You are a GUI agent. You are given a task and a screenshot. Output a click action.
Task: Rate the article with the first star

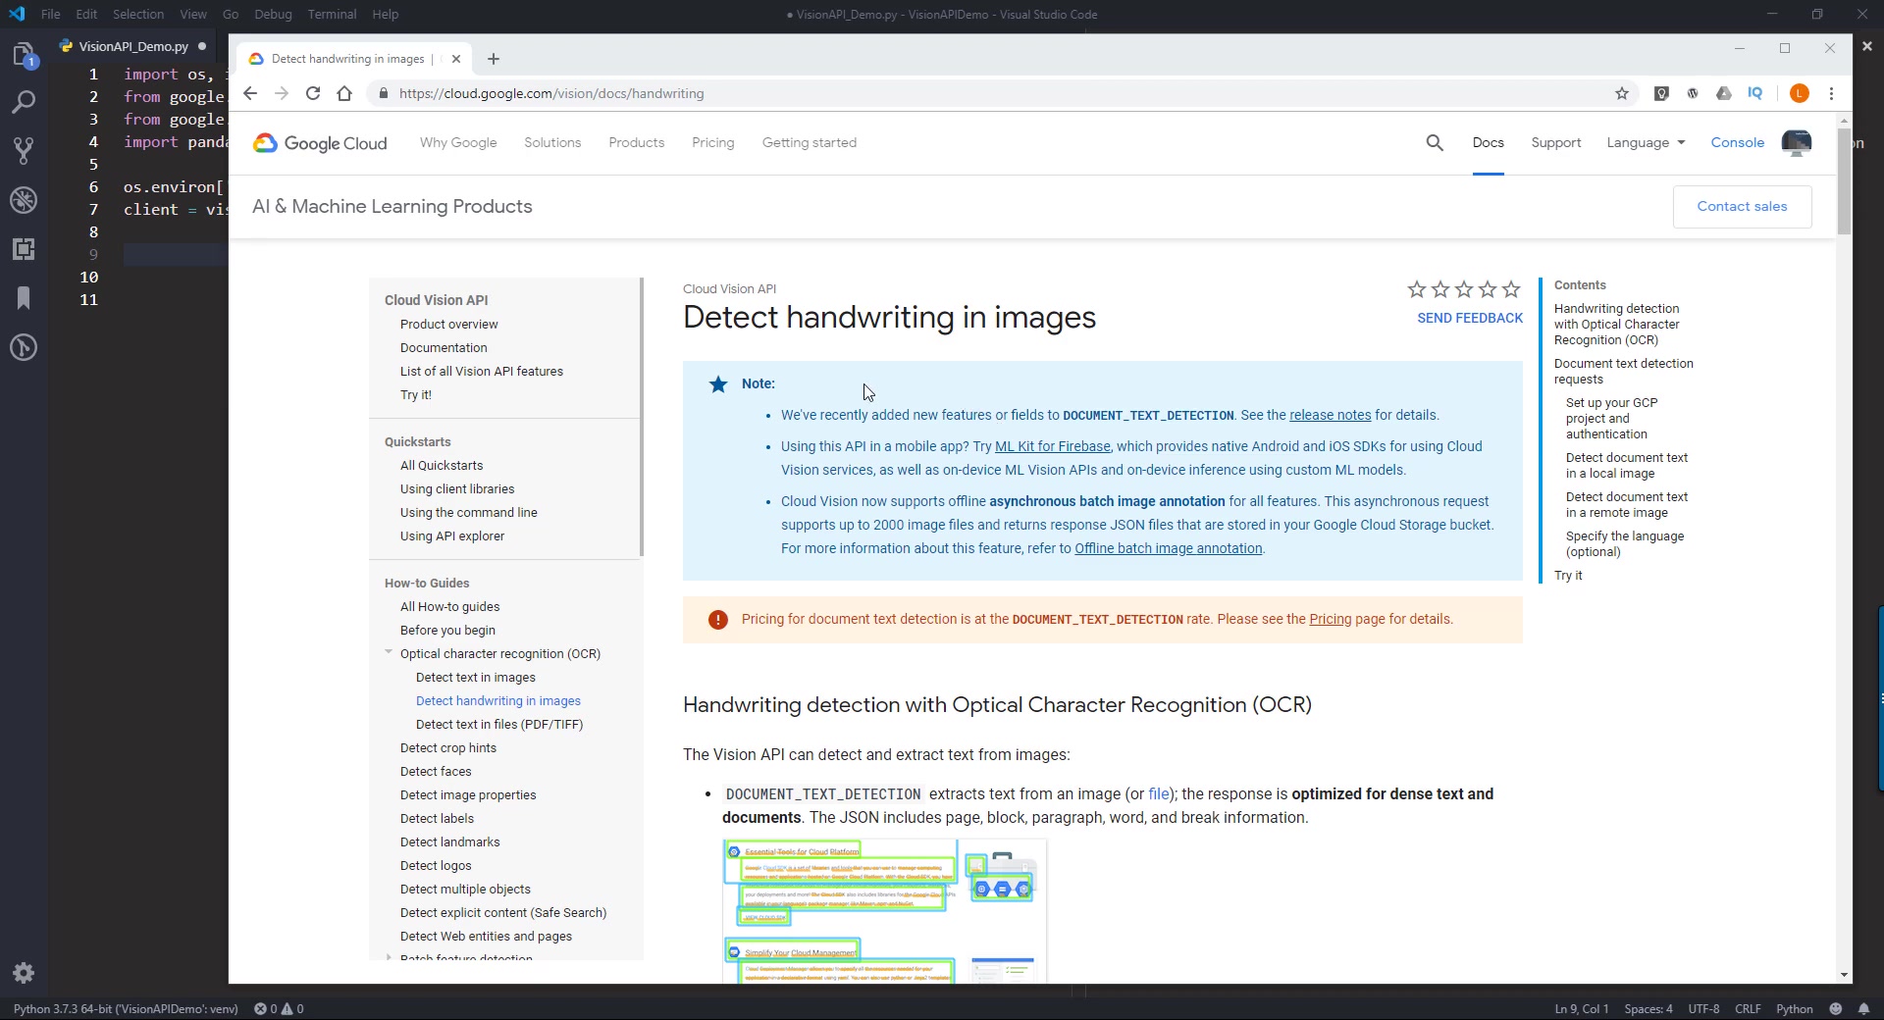(x=1415, y=289)
